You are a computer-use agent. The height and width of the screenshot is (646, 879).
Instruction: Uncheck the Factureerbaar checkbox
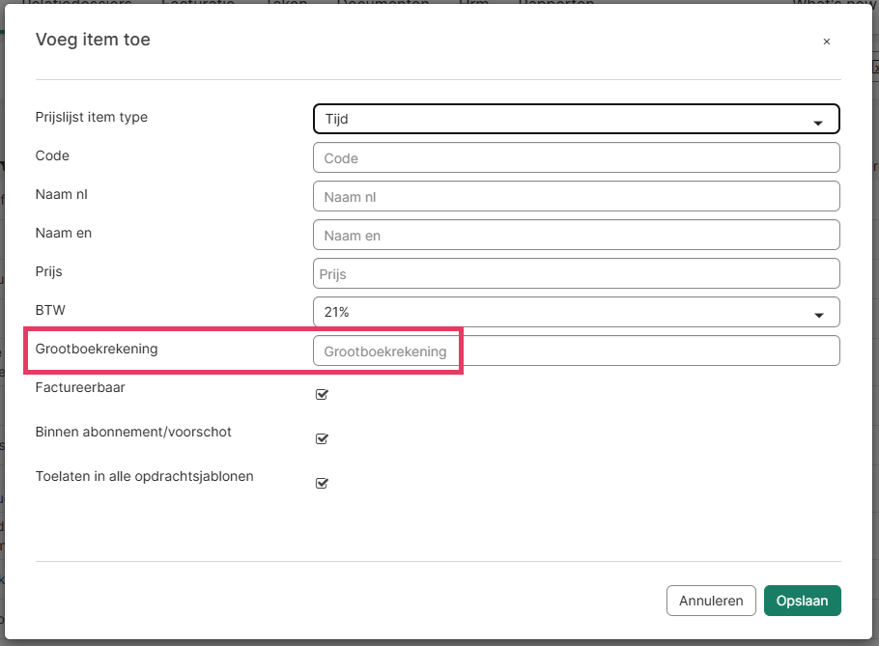tap(323, 394)
